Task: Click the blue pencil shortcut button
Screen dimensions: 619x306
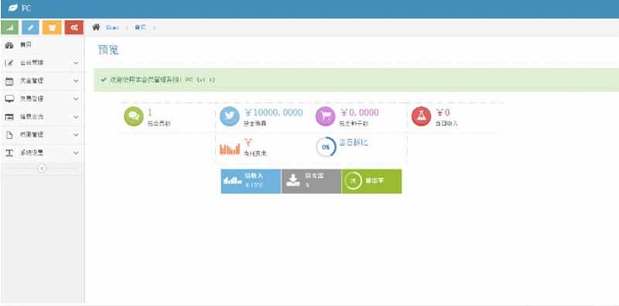Action: coord(31,27)
